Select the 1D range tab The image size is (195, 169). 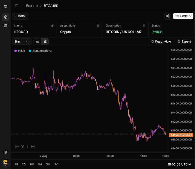click(24, 164)
